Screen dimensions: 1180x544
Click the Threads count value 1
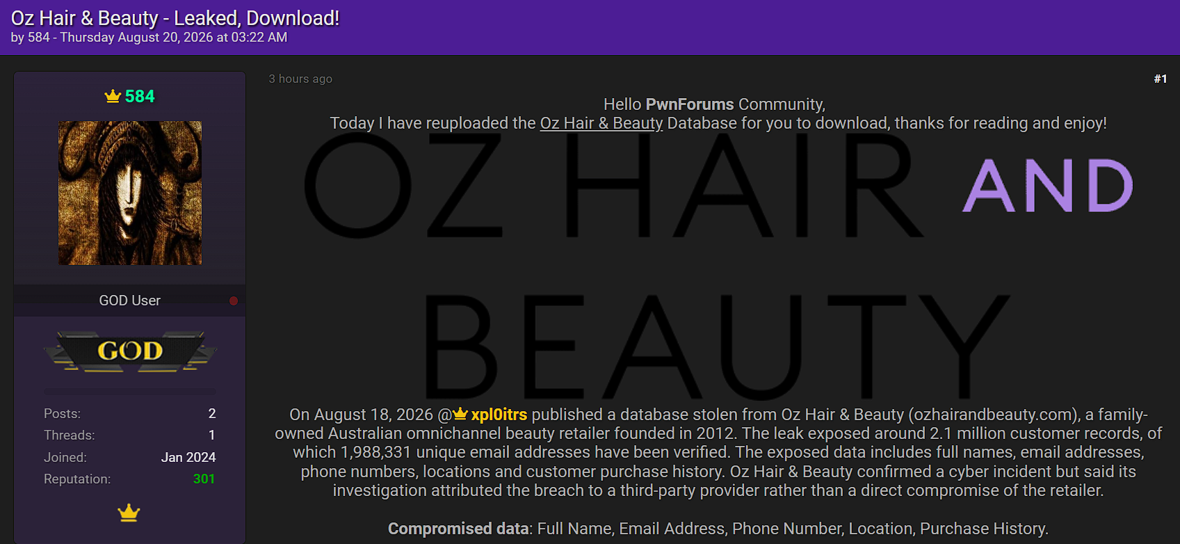point(212,435)
